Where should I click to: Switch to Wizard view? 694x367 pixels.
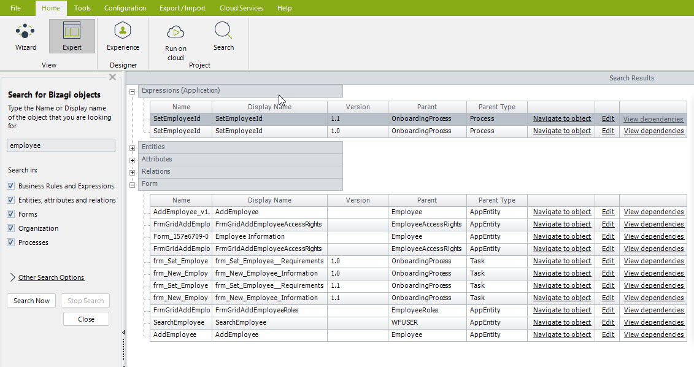26,36
